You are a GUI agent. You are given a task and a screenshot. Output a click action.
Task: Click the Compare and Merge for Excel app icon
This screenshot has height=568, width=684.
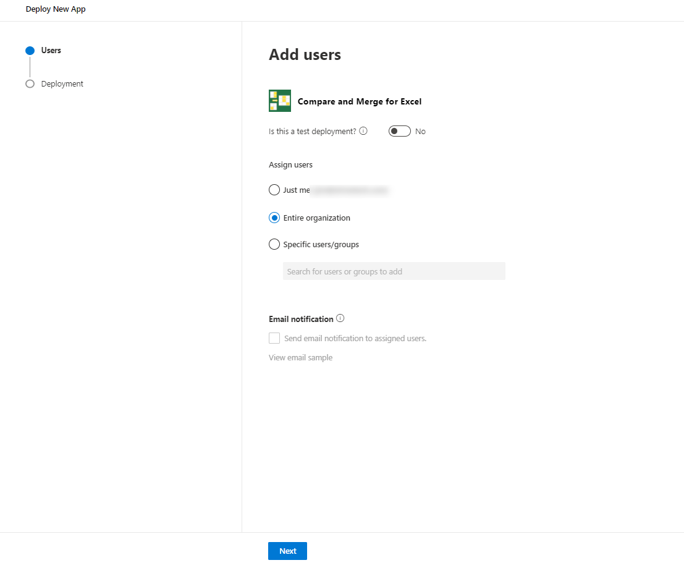pyautogui.click(x=280, y=101)
